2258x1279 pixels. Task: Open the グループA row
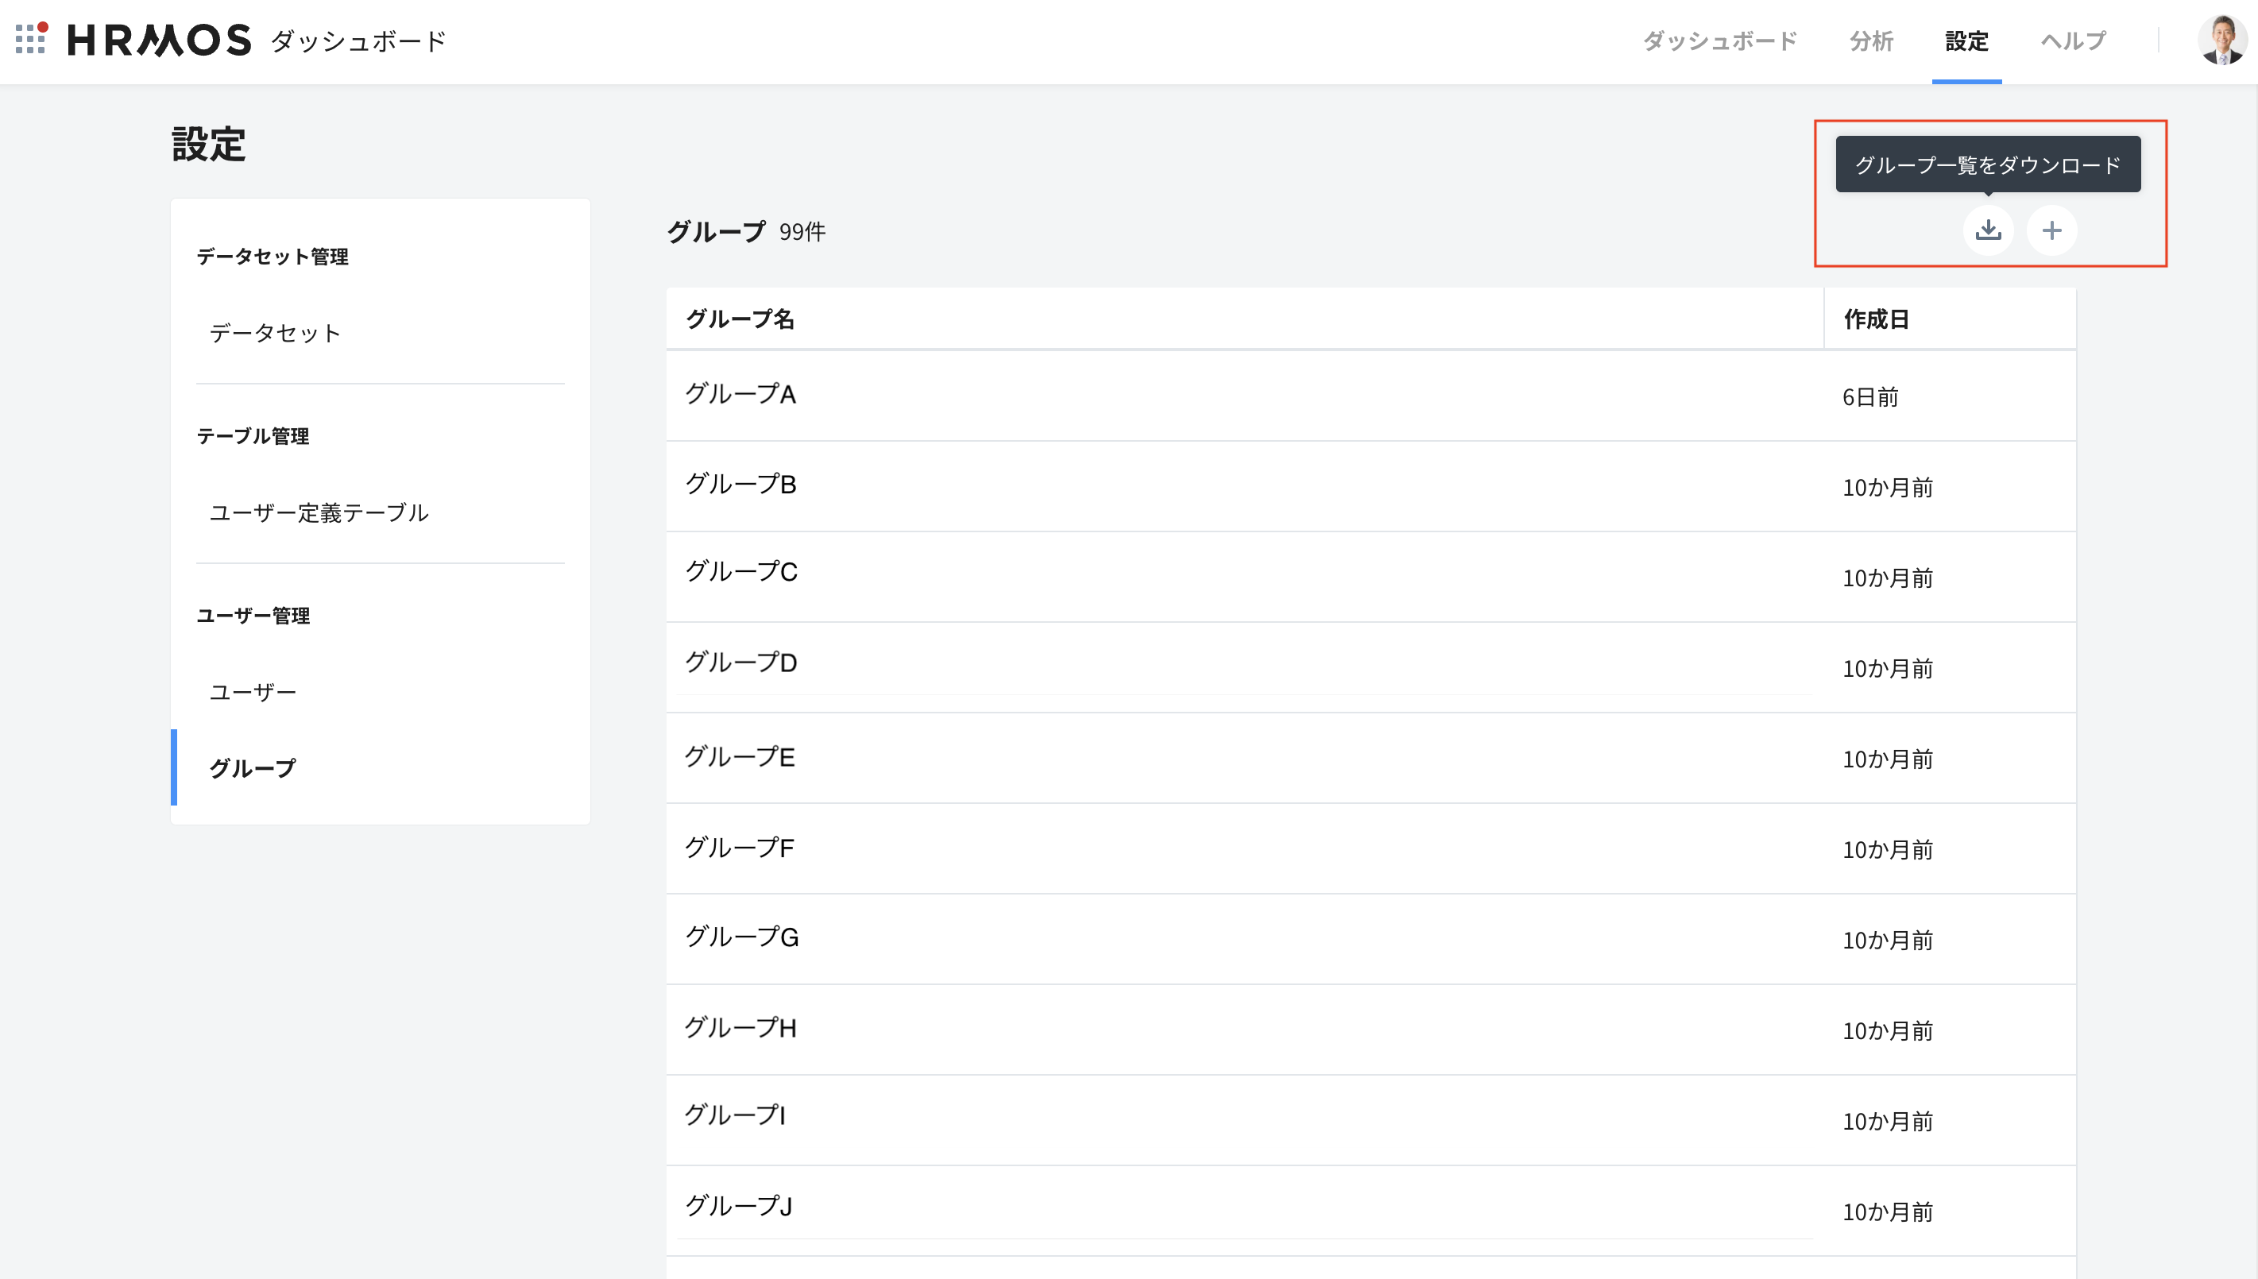[x=1370, y=396]
